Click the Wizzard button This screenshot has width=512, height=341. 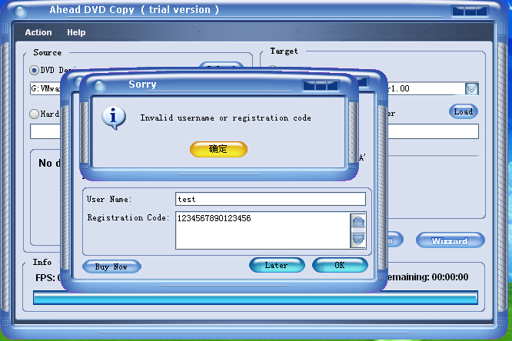(x=450, y=241)
